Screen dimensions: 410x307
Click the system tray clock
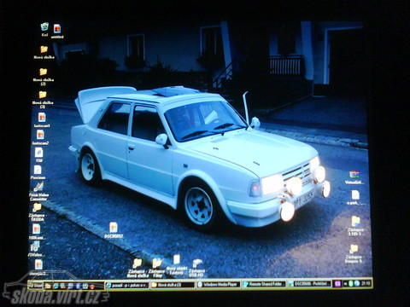tap(366, 283)
